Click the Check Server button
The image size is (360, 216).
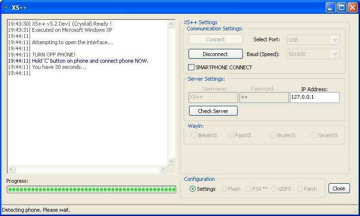(213, 111)
